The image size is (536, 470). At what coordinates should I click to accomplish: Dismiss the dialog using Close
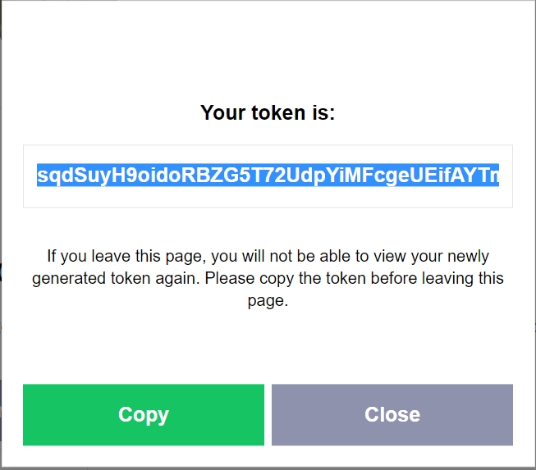pyautogui.click(x=392, y=414)
